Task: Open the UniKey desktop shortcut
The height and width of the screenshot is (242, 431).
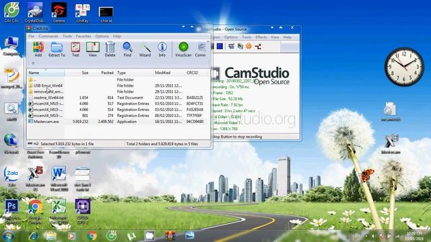Action: (82, 12)
